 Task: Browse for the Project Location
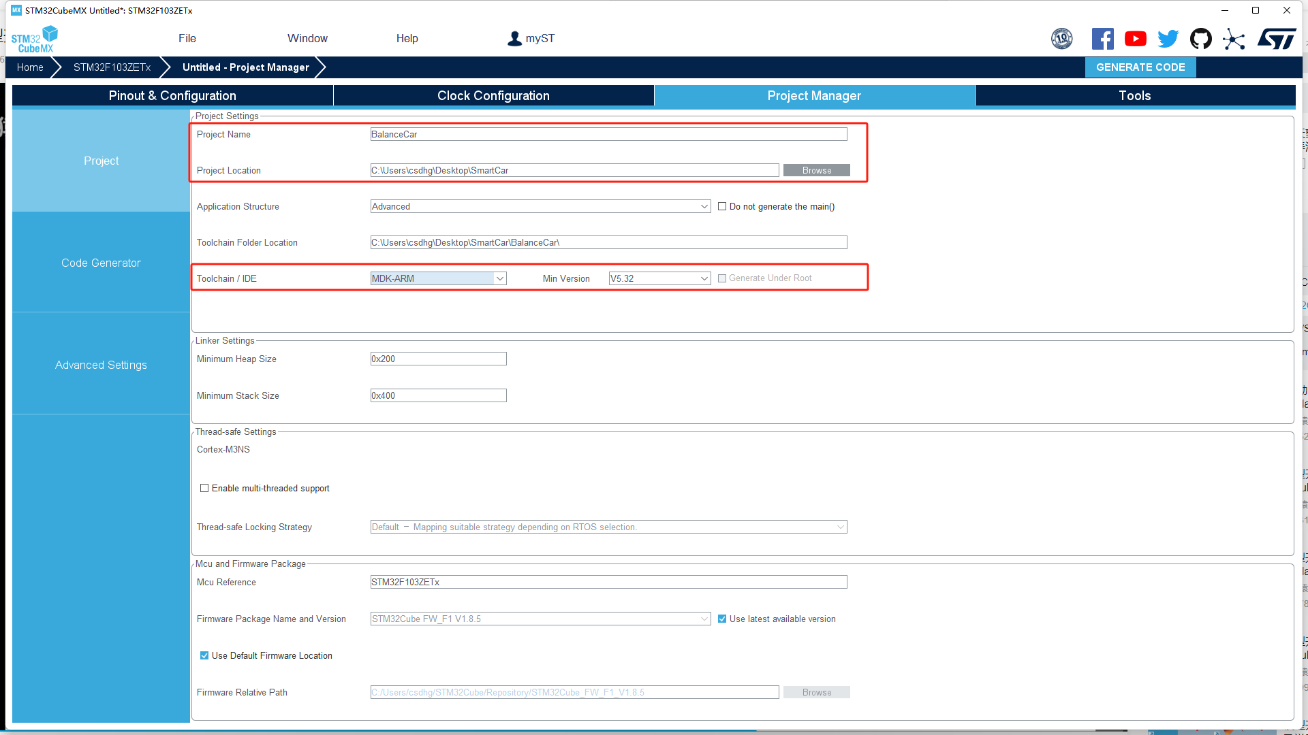816,171
